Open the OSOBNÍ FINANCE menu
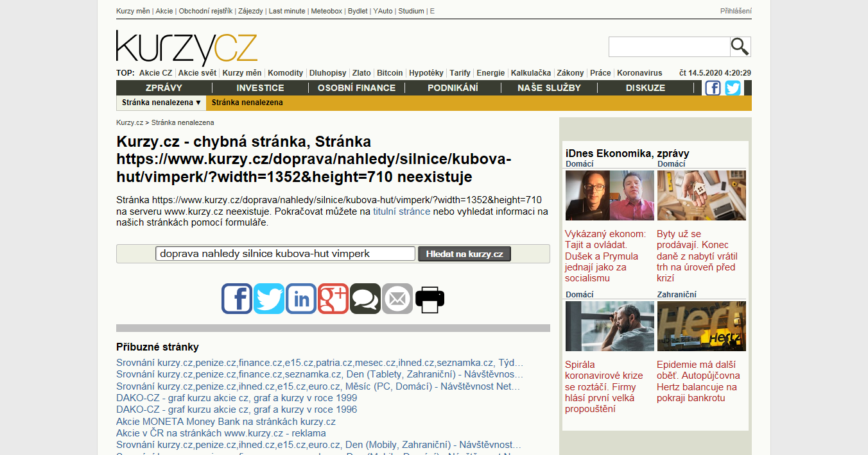 (356, 88)
